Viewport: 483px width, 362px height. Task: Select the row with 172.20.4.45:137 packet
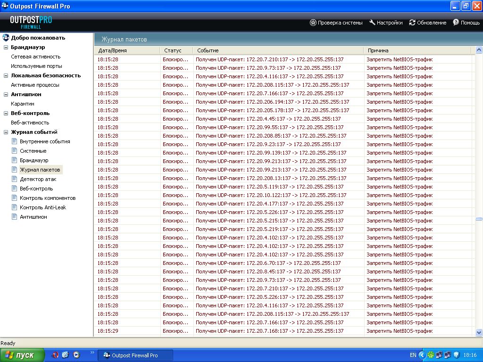click(x=283, y=119)
